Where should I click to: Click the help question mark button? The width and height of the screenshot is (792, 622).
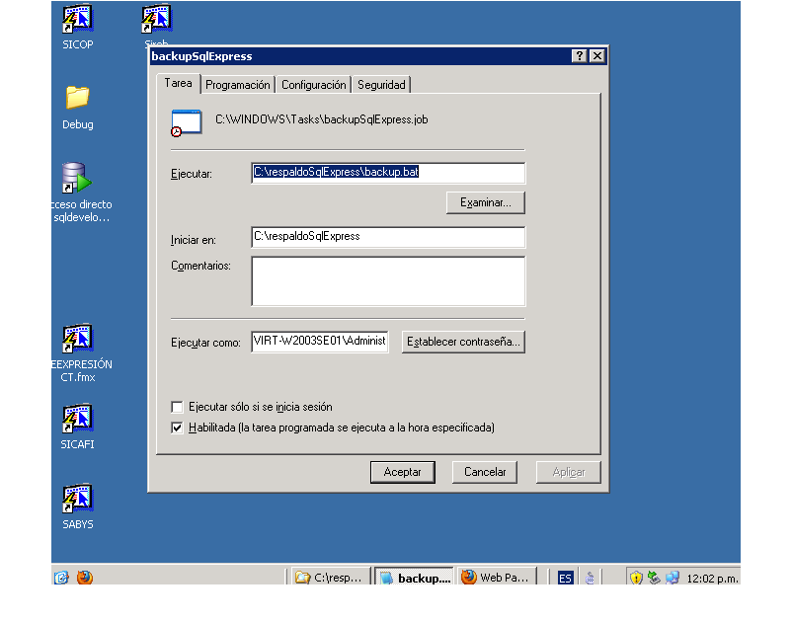point(579,56)
